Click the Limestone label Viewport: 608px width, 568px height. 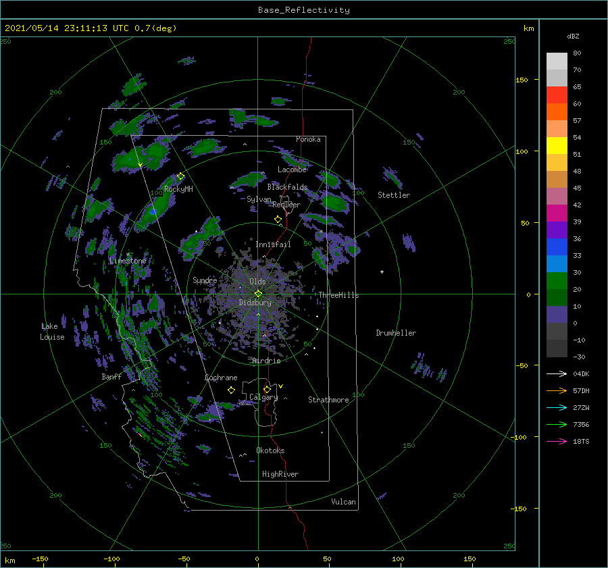[x=128, y=261]
